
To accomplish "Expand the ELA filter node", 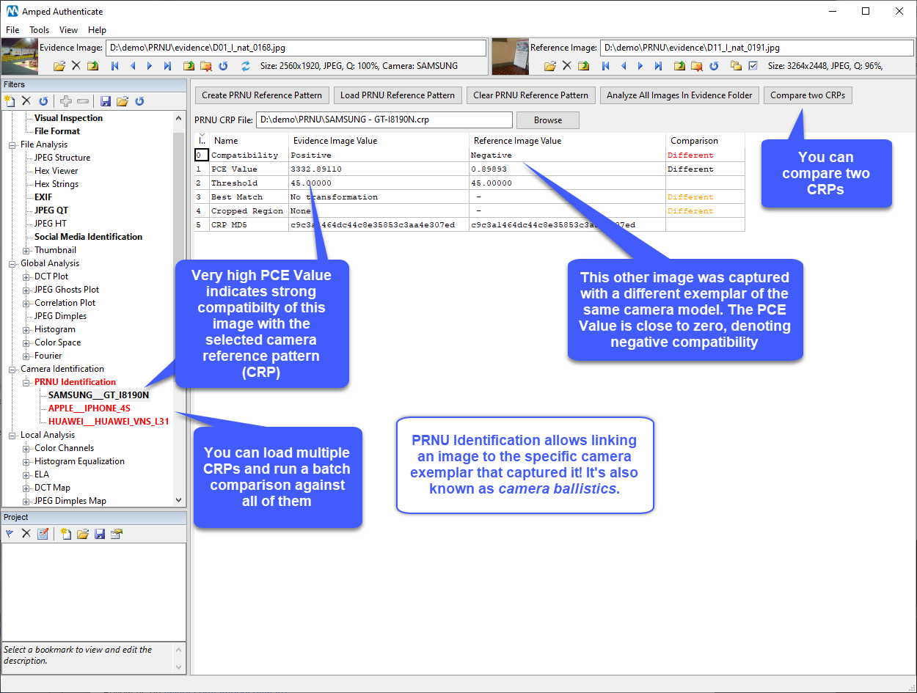I will click(x=26, y=474).
